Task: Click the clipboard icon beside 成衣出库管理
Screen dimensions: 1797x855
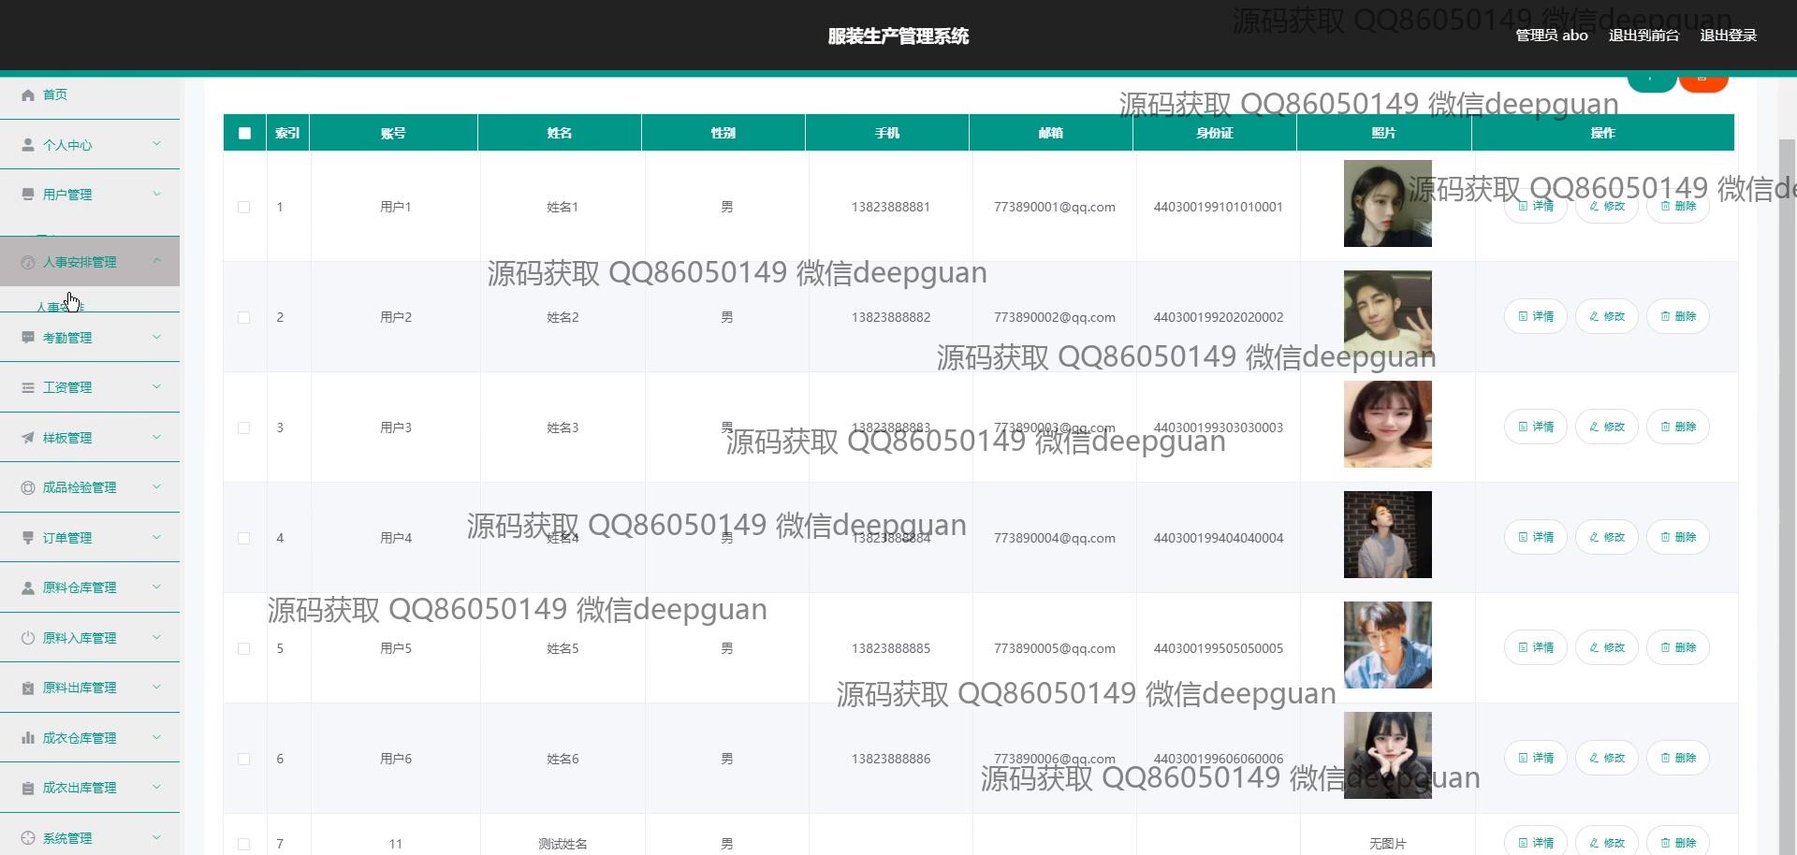Action: (28, 788)
